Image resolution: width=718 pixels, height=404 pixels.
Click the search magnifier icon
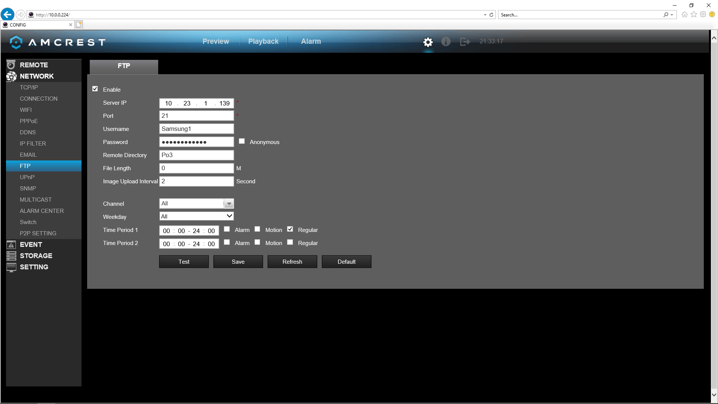tap(666, 15)
